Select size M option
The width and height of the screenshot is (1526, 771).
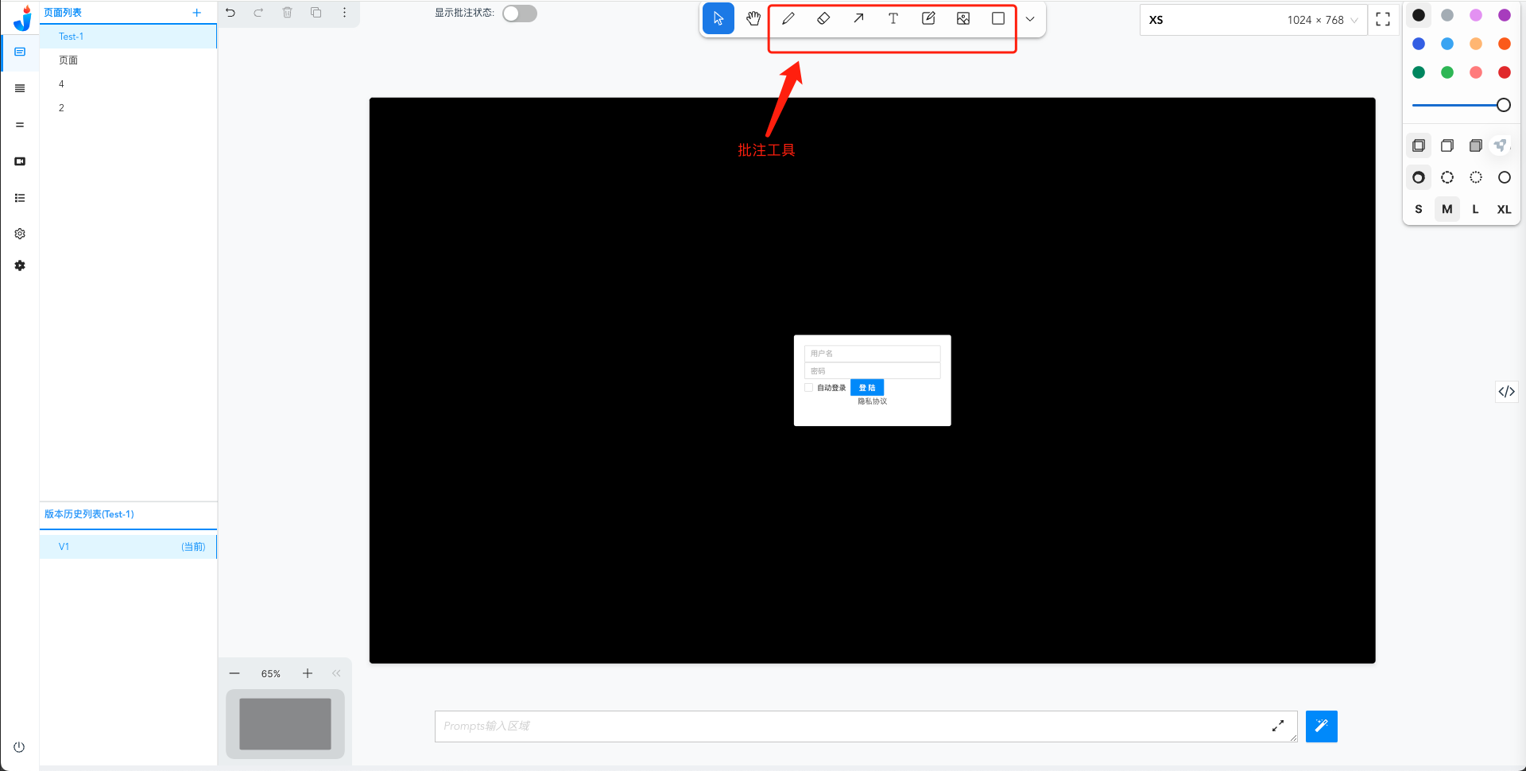pyautogui.click(x=1447, y=209)
